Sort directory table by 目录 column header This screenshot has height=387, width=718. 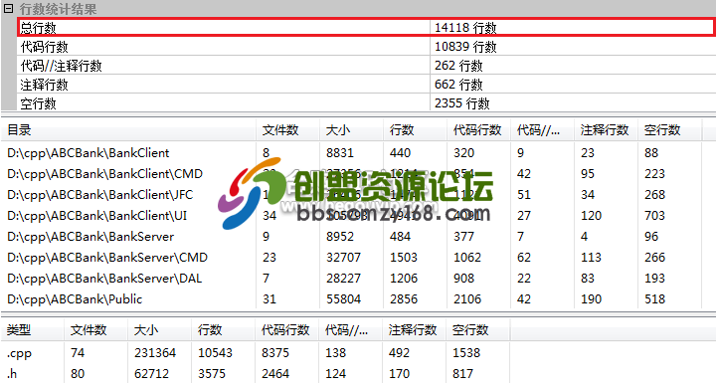pos(128,130)
